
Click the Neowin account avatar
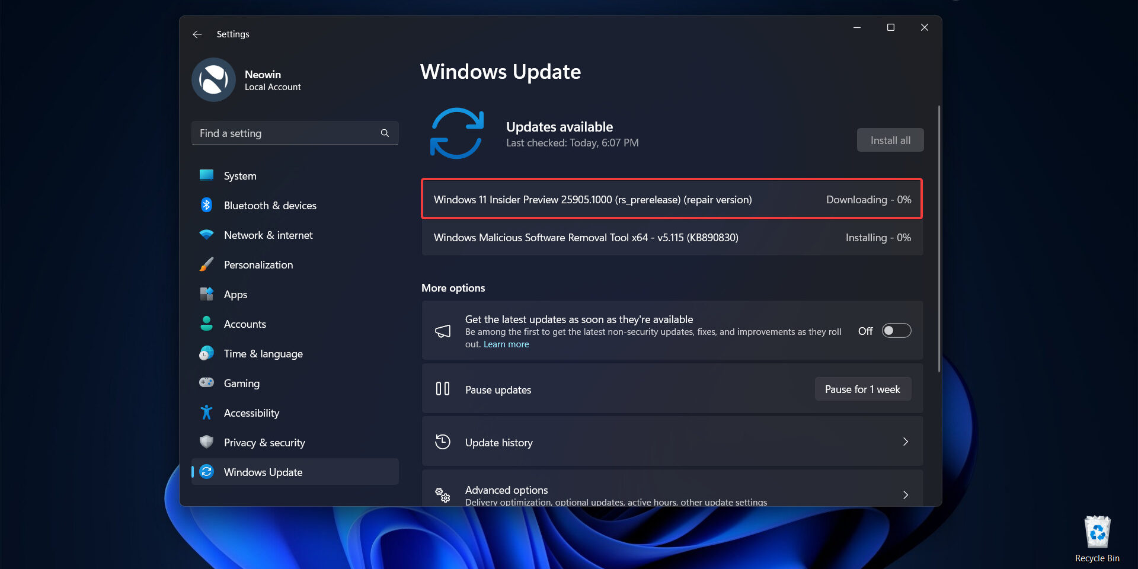[214, 79]
